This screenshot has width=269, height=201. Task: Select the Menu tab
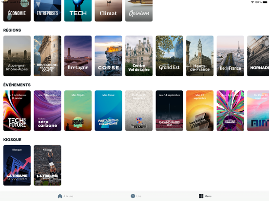tap(205, 196)
